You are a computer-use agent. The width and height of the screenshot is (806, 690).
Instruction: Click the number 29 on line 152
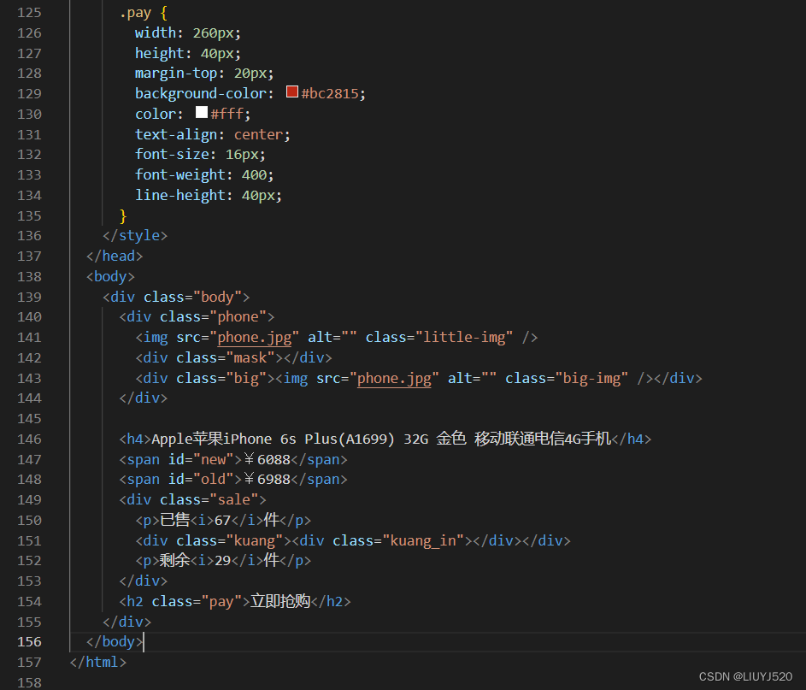tap(222, 560)
